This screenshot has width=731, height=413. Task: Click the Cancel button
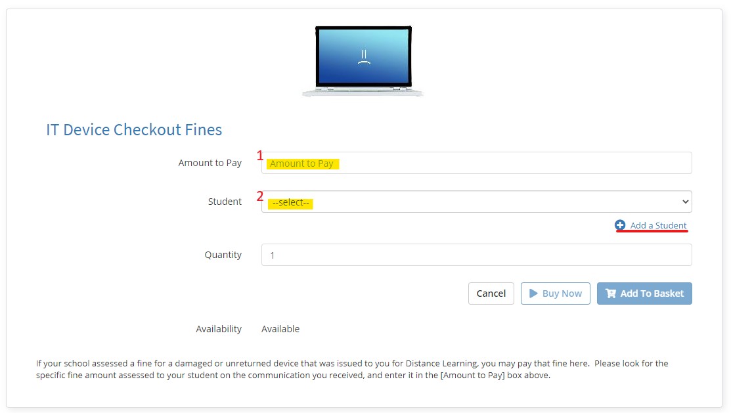[491, 293]
